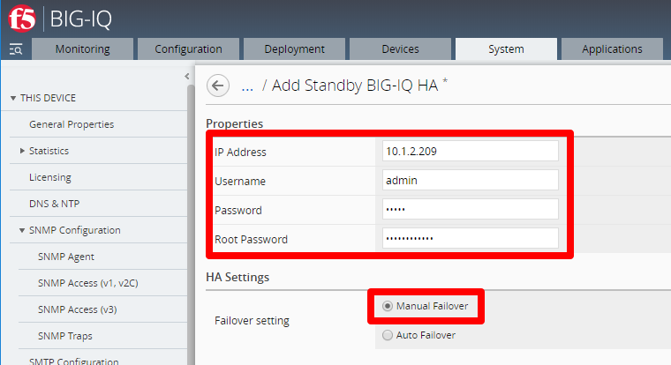
Task: Click the breadcrumb ellipsis link
Action: pyautogui.click(x=247, y=86)
